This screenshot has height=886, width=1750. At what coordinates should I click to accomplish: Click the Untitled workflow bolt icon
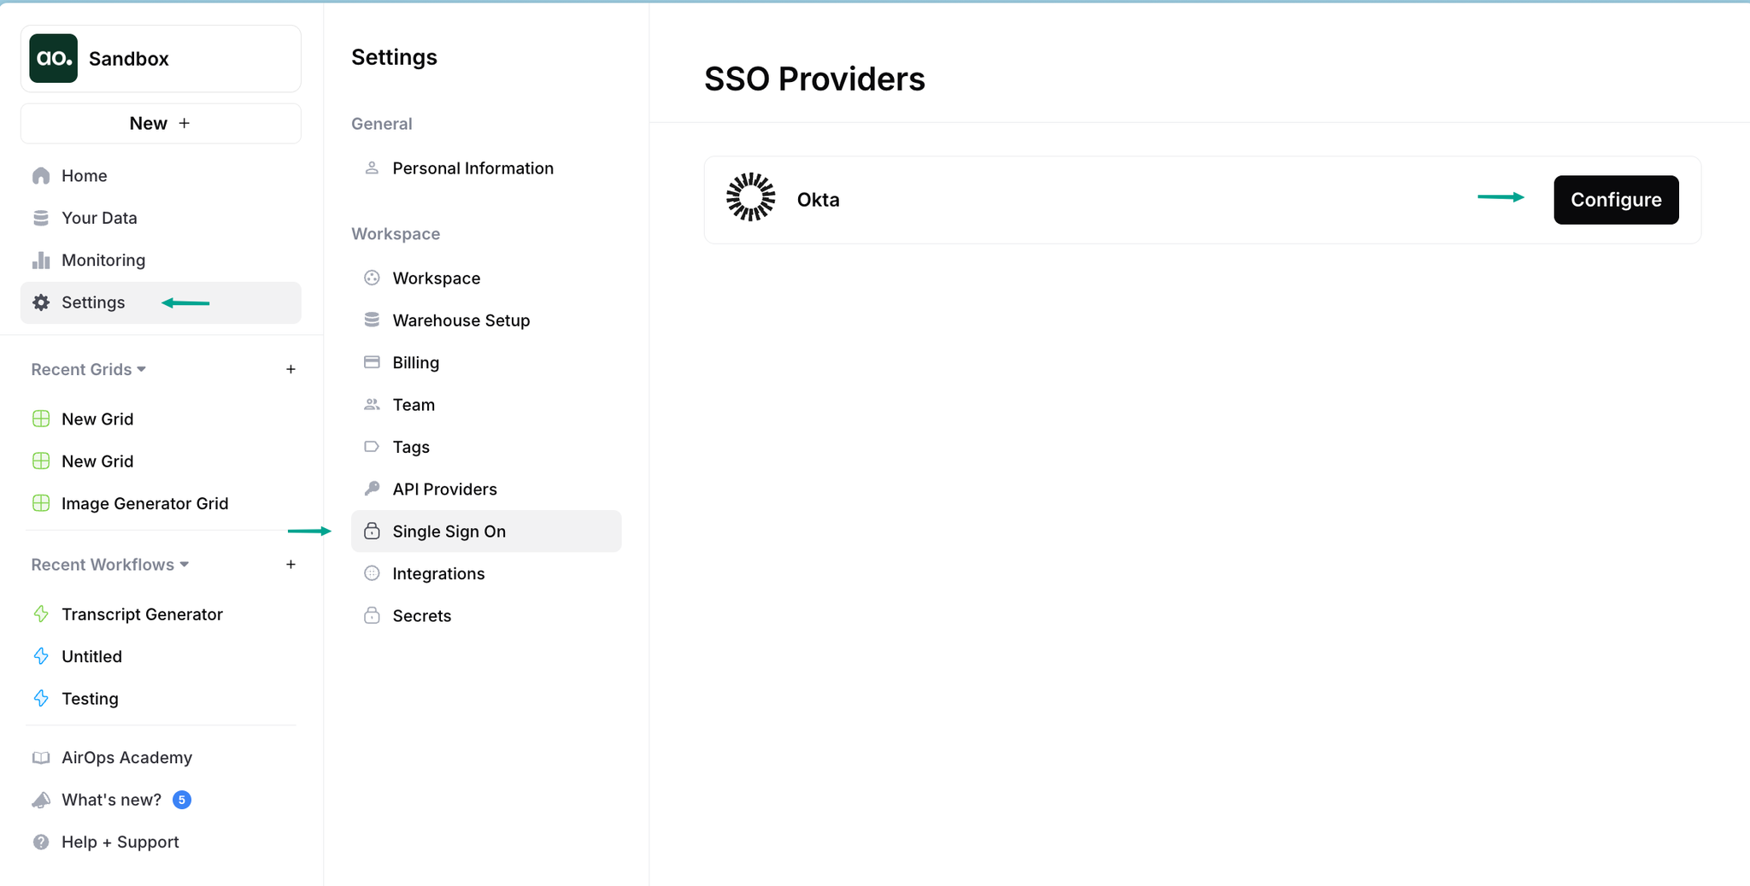point(41,656)
